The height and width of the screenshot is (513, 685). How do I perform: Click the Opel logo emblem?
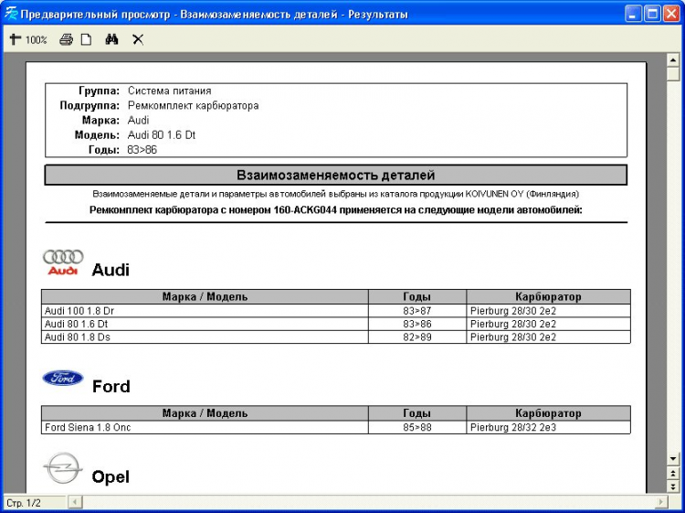click(63, 468)
